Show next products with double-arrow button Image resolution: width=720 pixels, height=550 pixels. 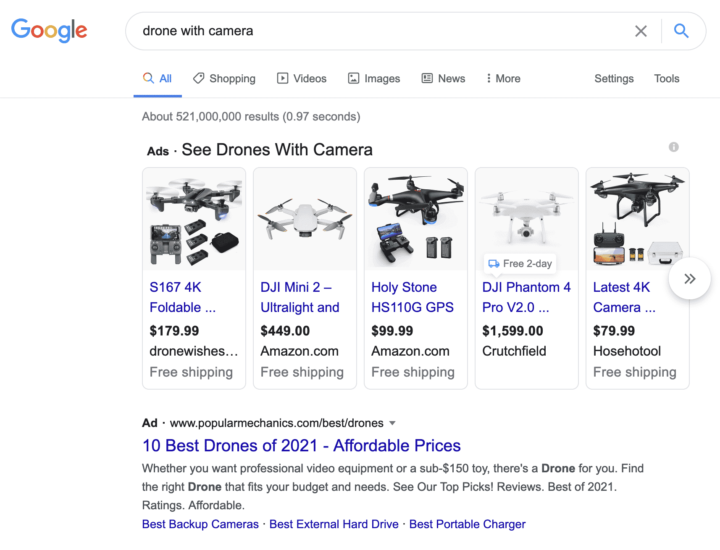pyautogui.click(x=690, y=278)
